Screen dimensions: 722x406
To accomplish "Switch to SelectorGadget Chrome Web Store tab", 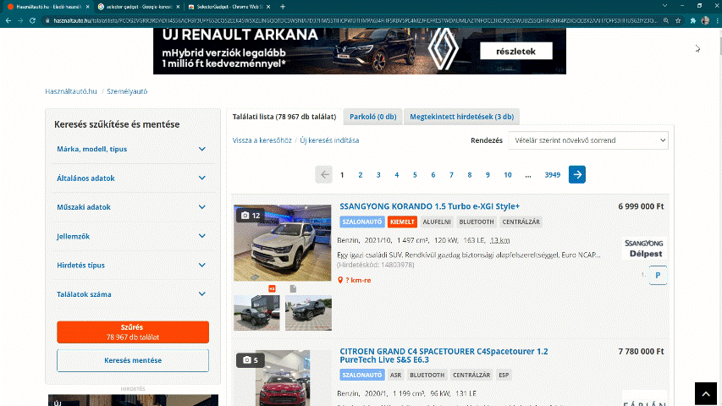I will [229, 7].
